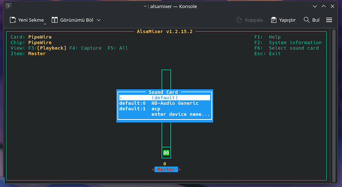This screenshot has width=342, height=187.
Task: Open the hamburger menu icon
Action: click(329, 20)
